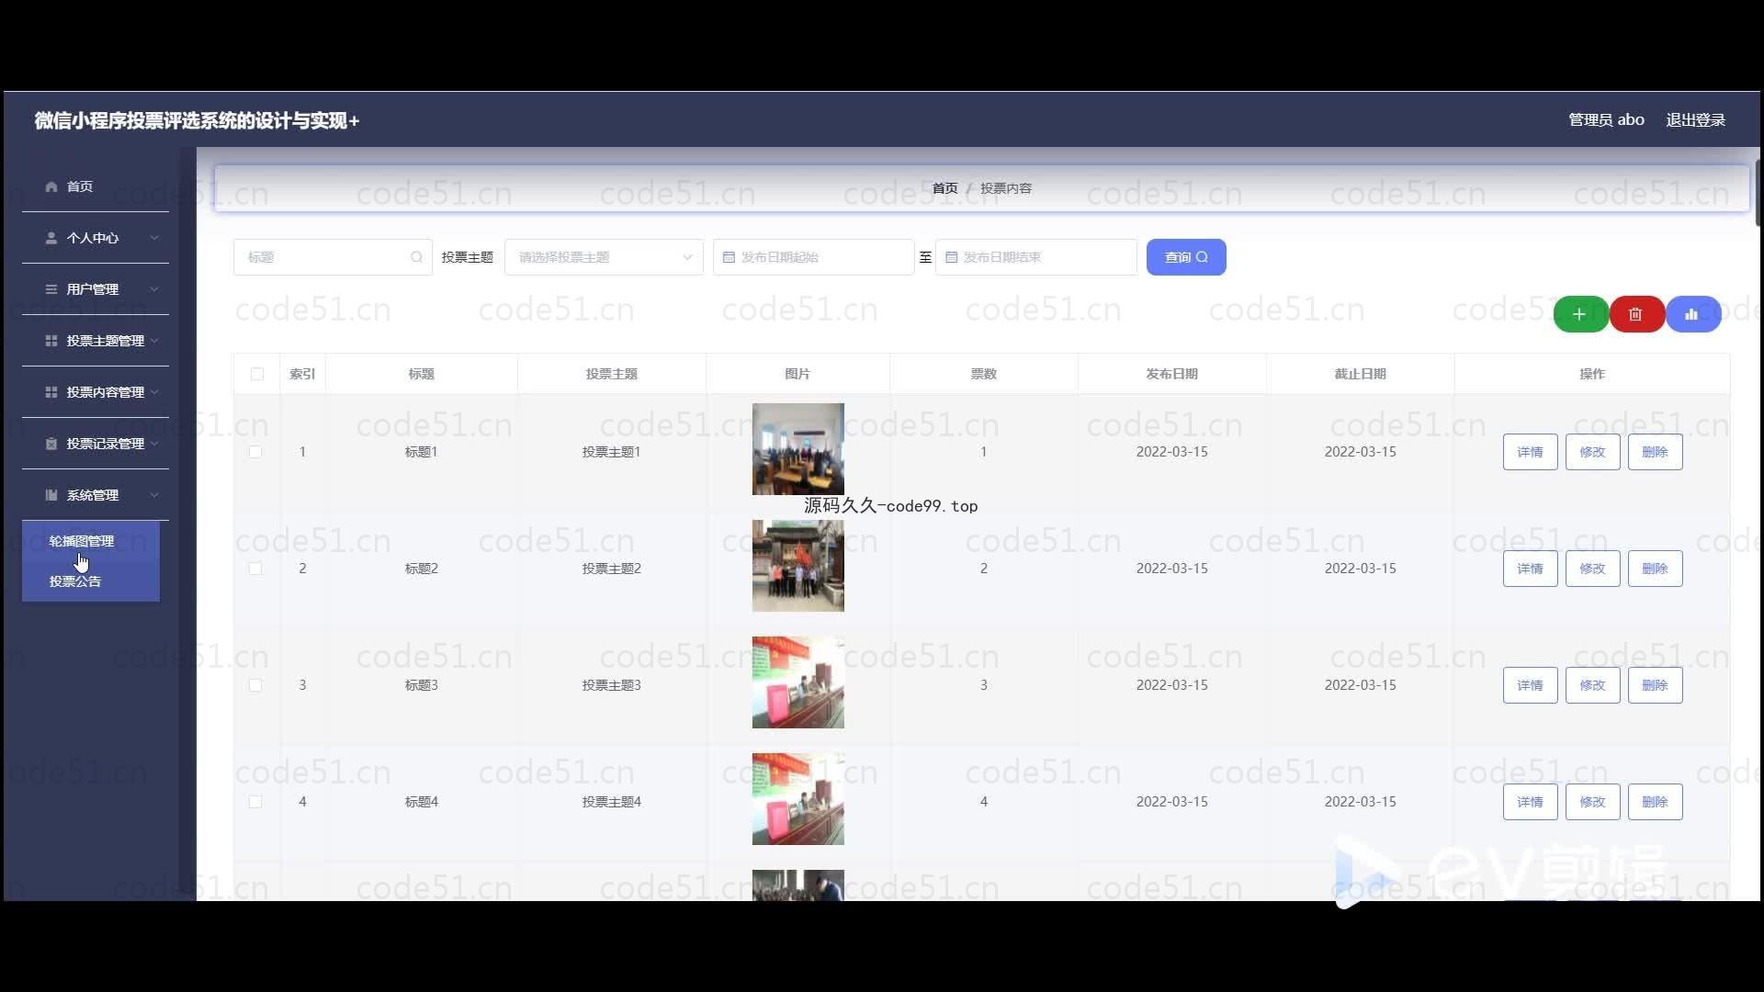Click the icon beside 系统管理

[x=51, y=495]
